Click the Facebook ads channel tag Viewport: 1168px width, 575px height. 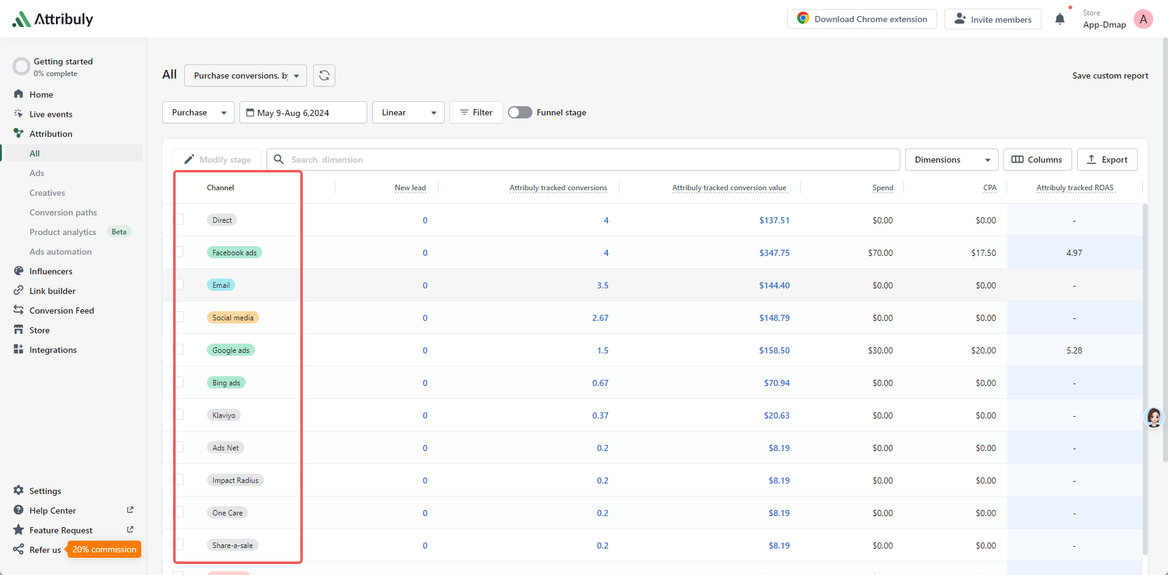pyautogui.click(x=235, y=252)
